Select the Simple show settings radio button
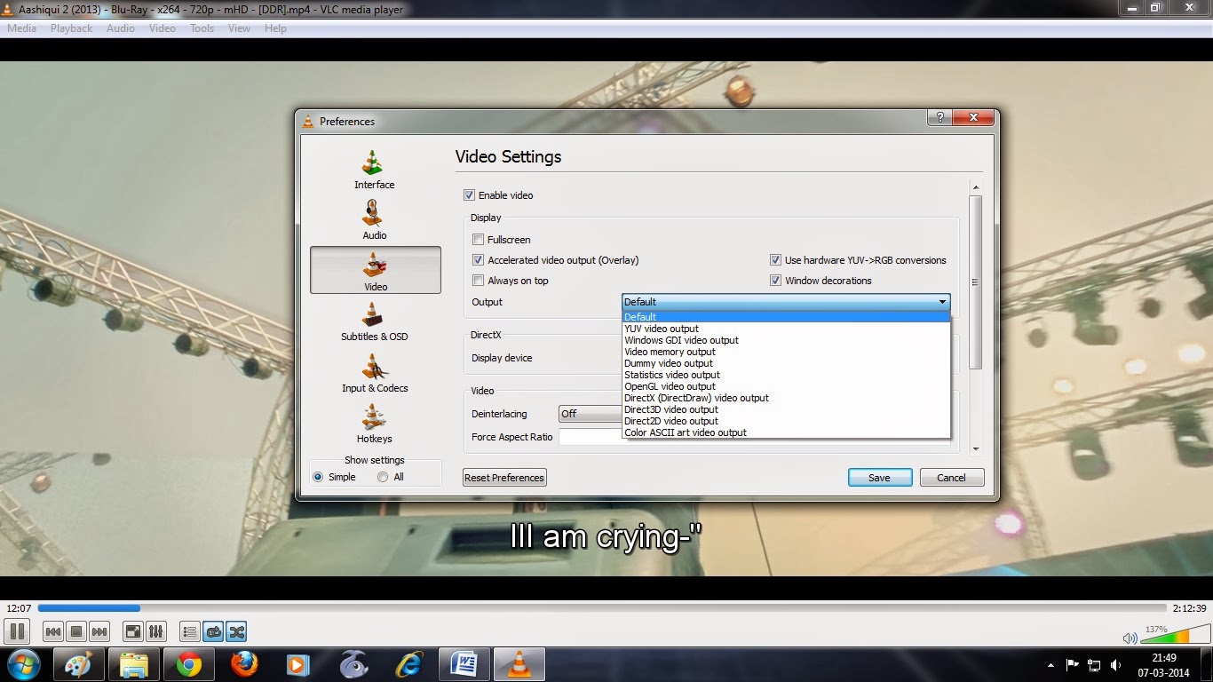This screenshot has height=682, width=1213. 318,477
